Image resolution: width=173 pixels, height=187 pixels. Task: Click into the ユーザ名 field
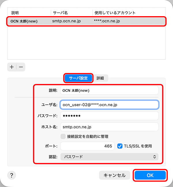point(109,105)
